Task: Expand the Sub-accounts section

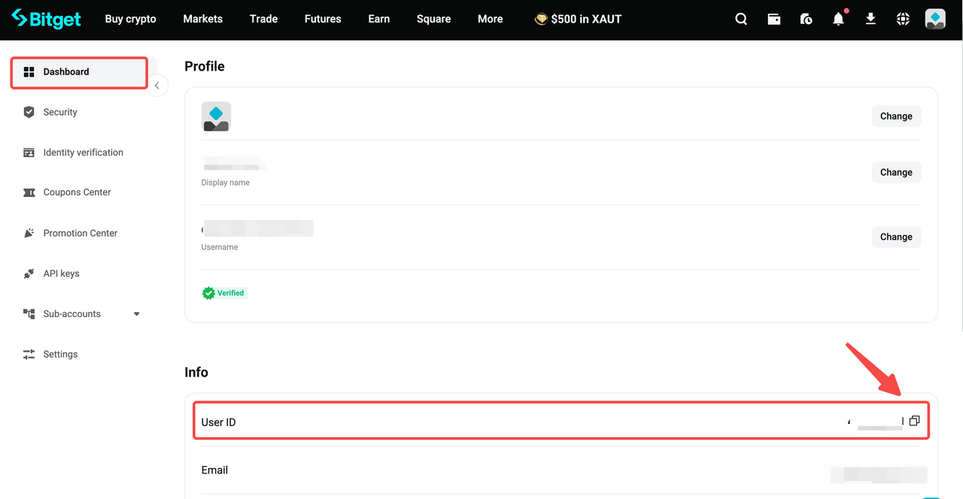Action: [x=135, y=313]
